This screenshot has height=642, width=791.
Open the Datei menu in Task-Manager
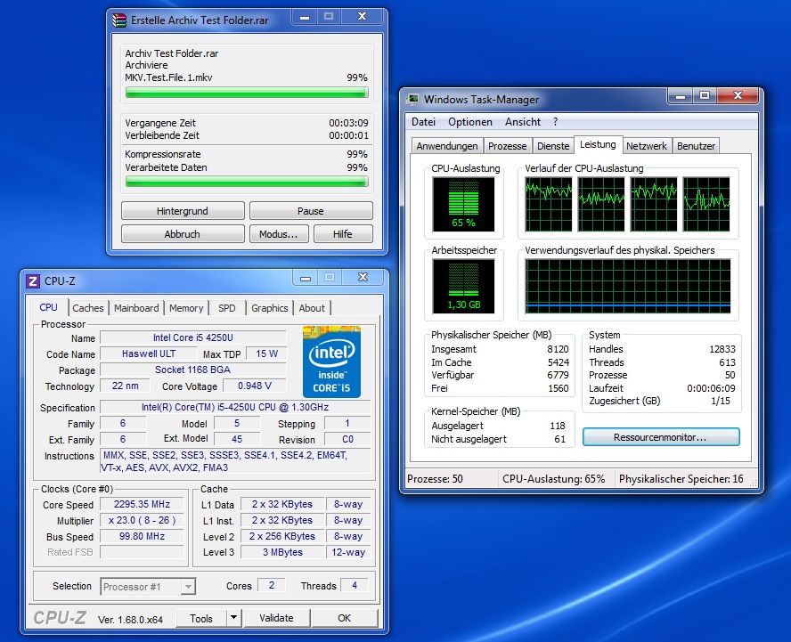point(423,121)
